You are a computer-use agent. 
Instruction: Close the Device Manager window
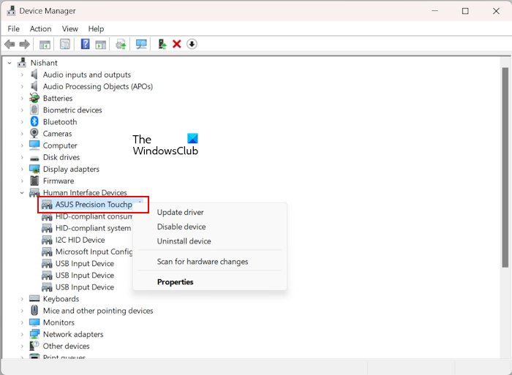click(496, 11)
